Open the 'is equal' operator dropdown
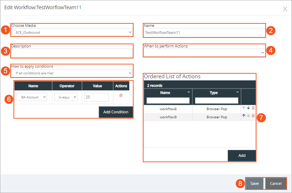Screen dimensions: 292x193 [66, 97]
